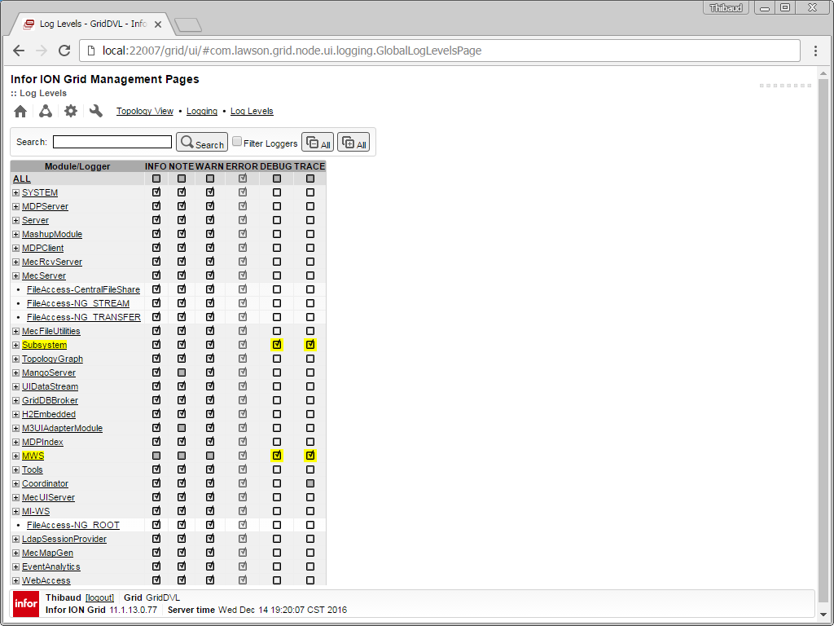The image size is (834, 626).
Task: Click the Home icon in page toolbar
Action: (20, 112)
